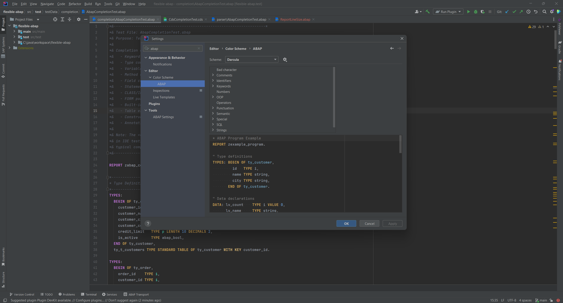This screenshot has width=563, height=303.
Task: Collapse the Appearance & Behavior settings group
Action: [146, 58]
